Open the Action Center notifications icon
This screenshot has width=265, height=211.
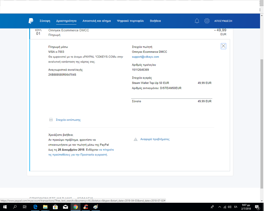click(x=257, y=207)
